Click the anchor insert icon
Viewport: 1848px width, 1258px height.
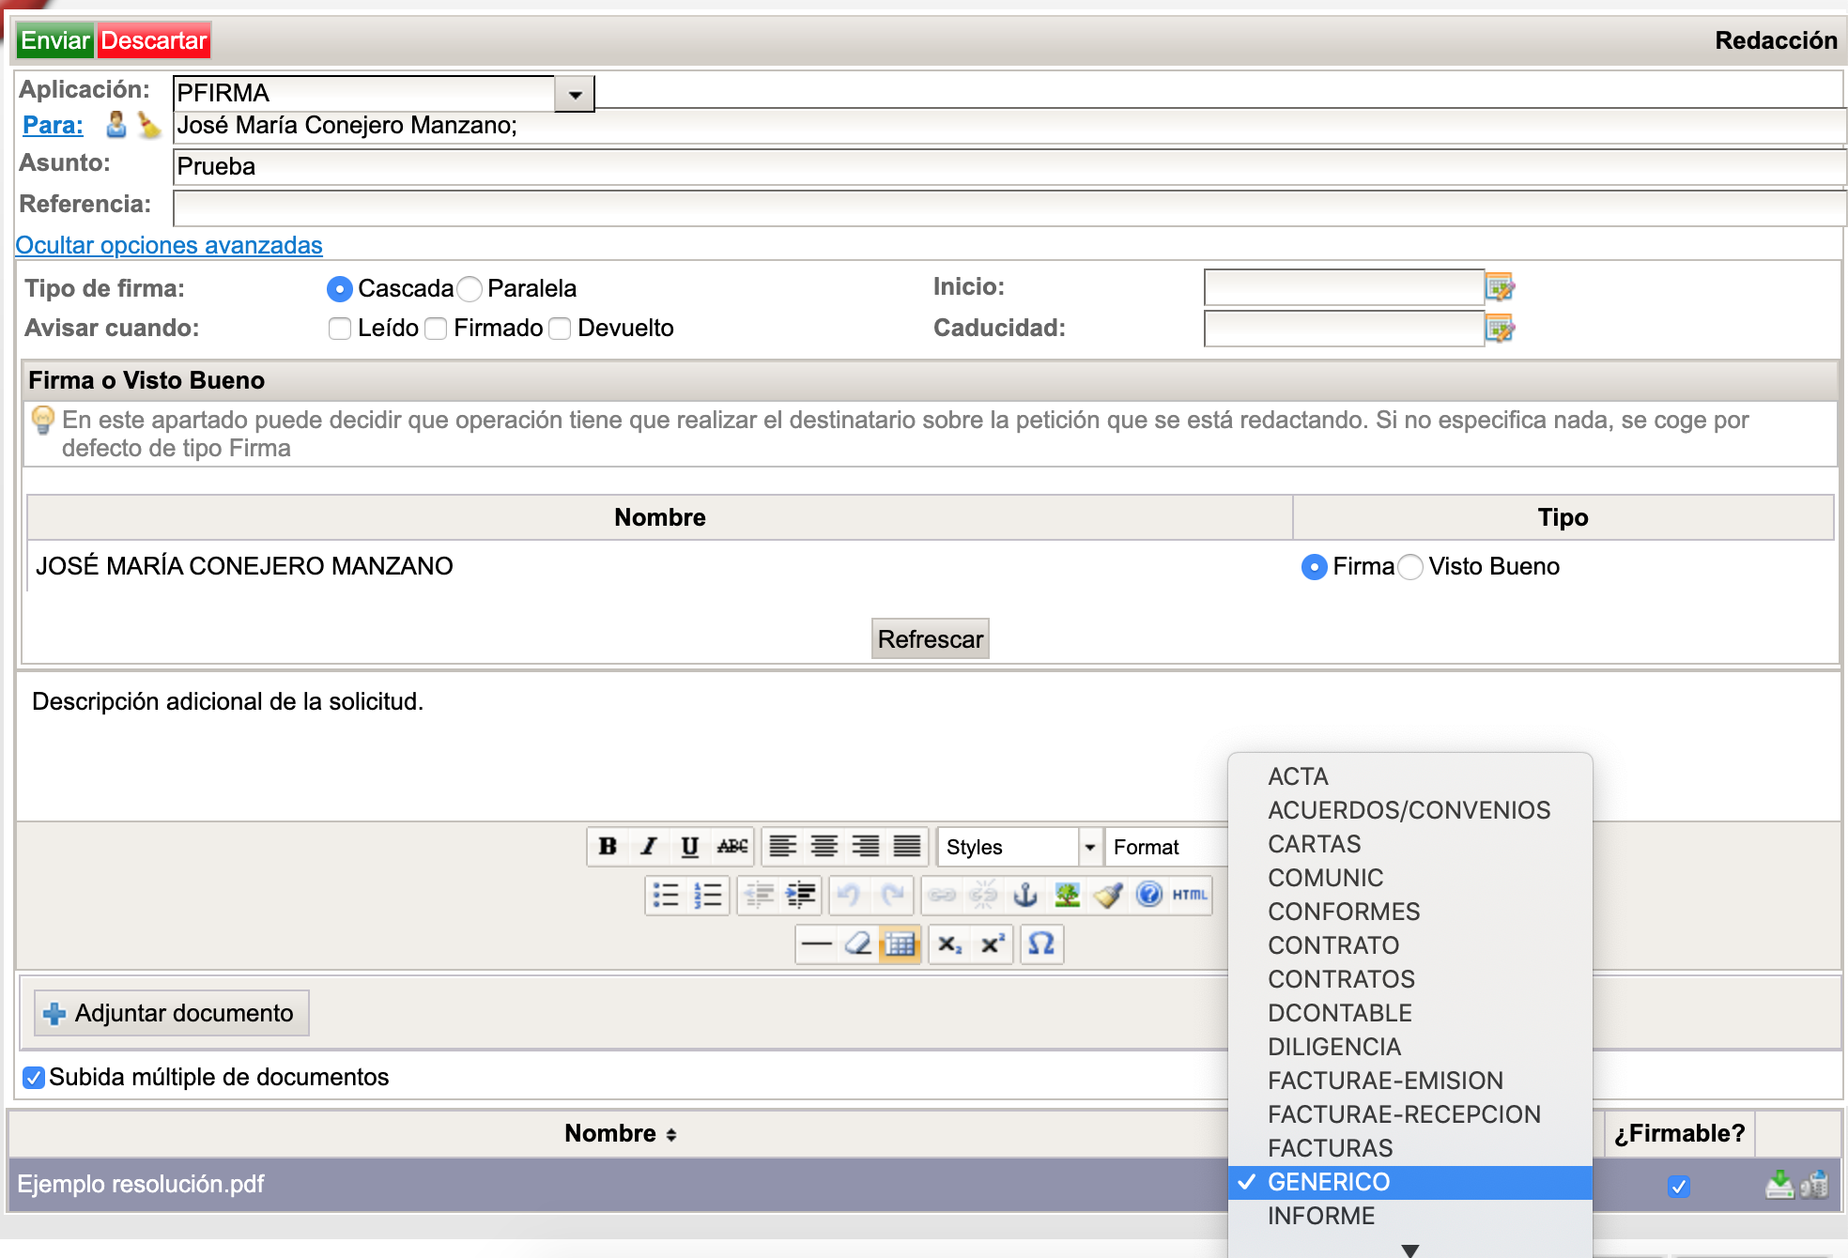coord(1025,895)
